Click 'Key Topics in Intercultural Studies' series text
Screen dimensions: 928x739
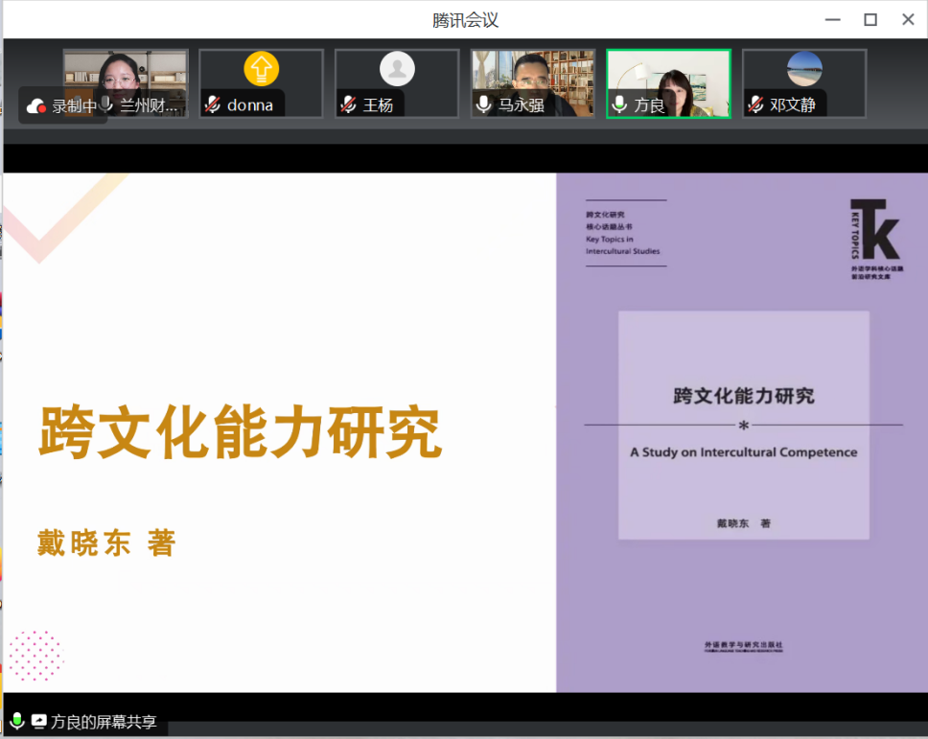coord(622,245)
